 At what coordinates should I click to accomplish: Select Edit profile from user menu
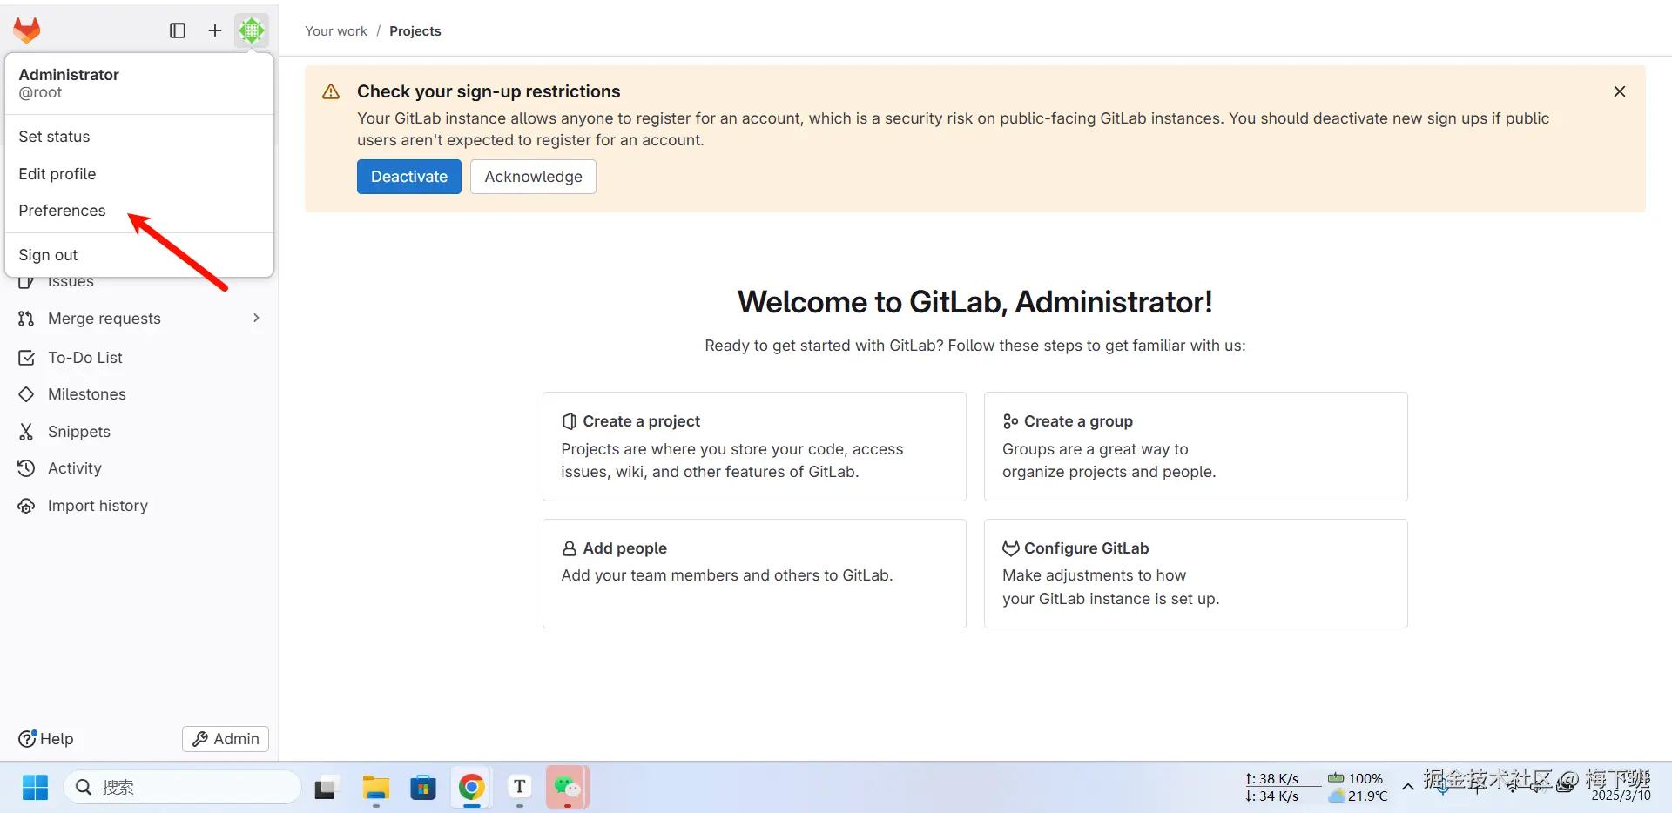point(139,174)
